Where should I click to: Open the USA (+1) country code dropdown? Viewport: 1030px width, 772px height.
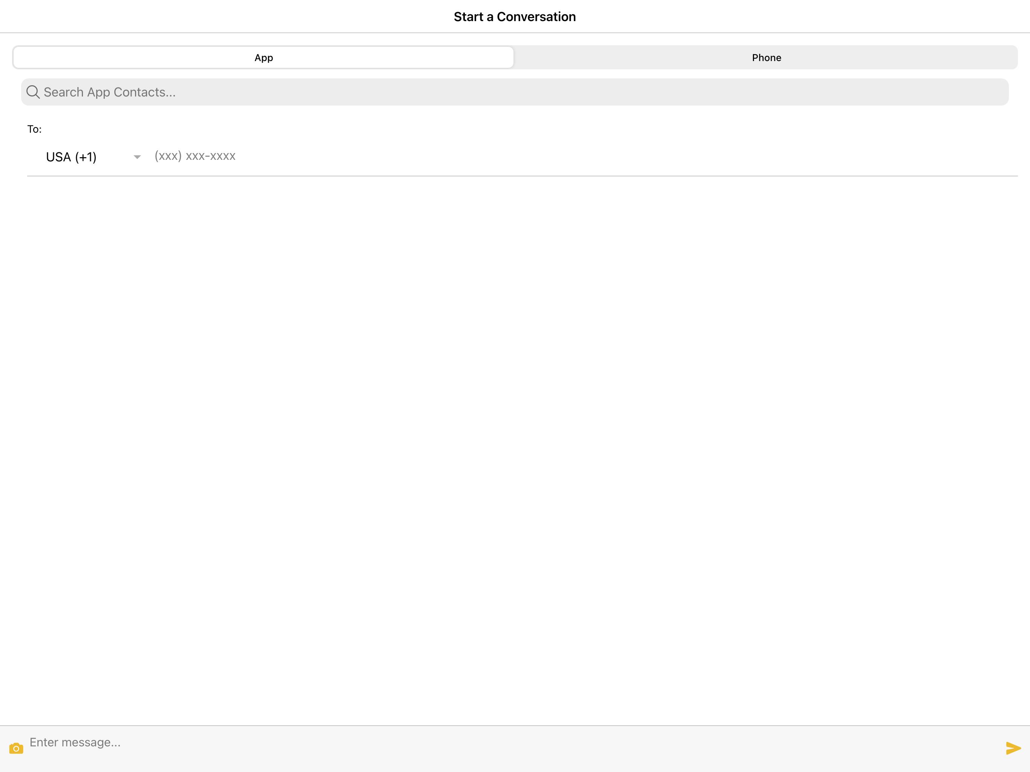click(93, 157)
